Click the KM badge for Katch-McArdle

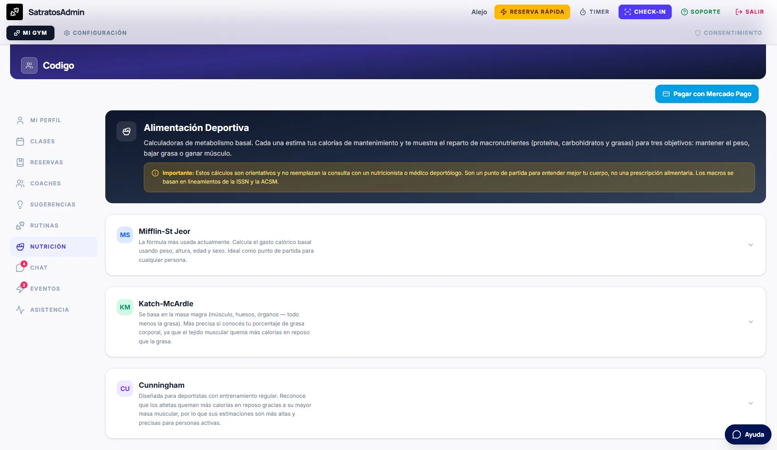[x=125, y=307]
